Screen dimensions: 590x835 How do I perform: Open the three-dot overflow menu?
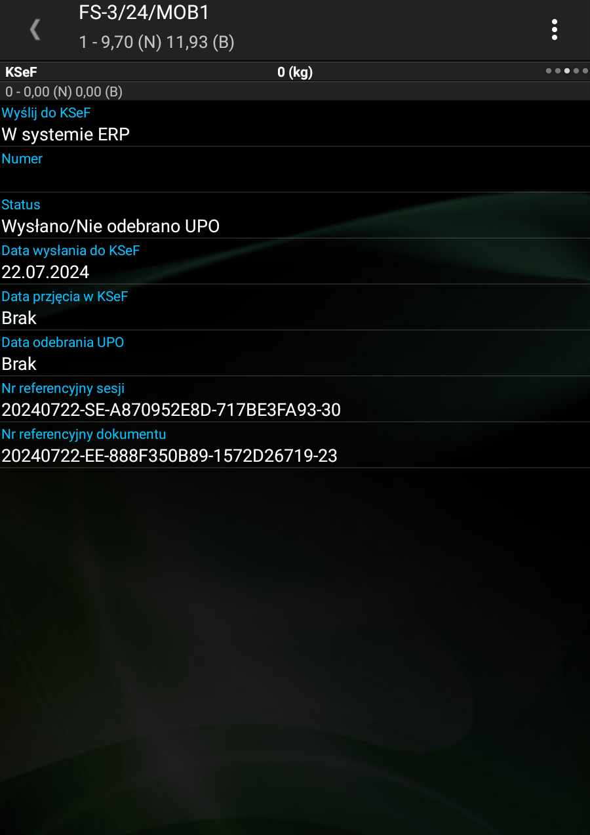pos(555,30)
